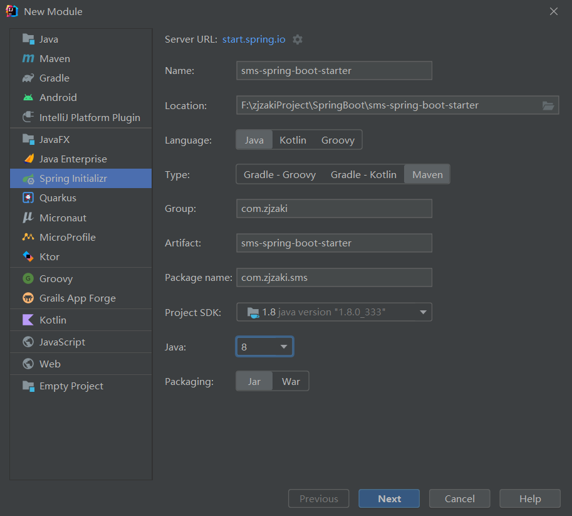Click the JavaFX folder icon

click(28, 139)
